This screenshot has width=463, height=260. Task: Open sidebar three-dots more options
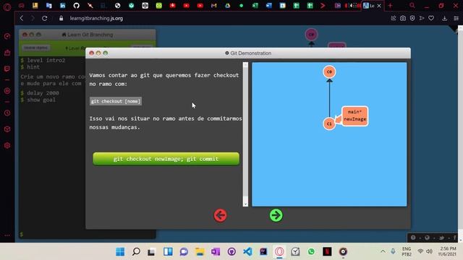coord(7,235)
